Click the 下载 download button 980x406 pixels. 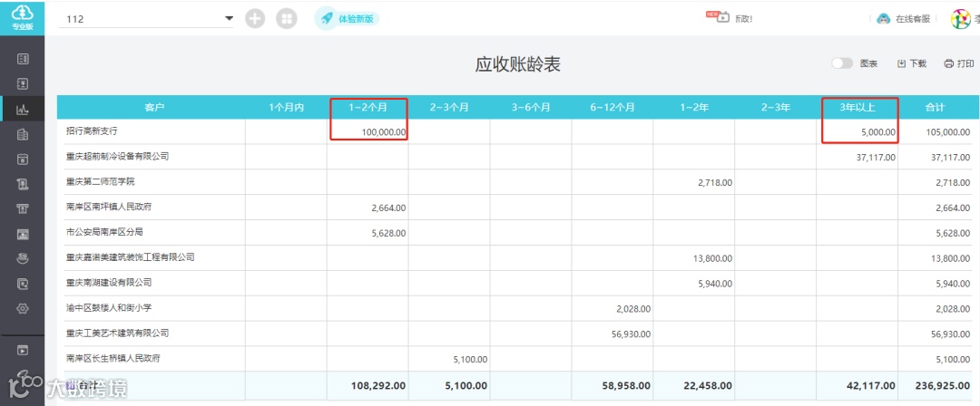pos(912,63)
